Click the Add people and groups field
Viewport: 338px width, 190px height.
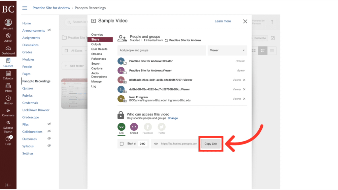click(x=162, y=50)
